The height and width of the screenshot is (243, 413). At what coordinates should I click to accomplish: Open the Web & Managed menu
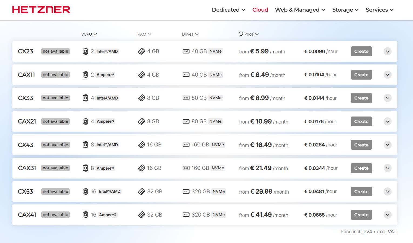300,10
